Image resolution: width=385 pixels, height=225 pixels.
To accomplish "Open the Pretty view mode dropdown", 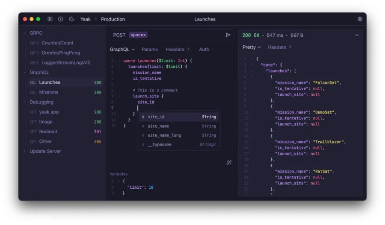I will pos(252,47).
